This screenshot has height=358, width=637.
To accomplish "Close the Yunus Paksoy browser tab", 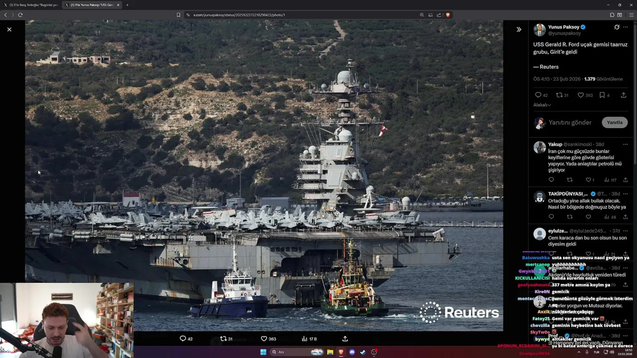I will point(118,5).
